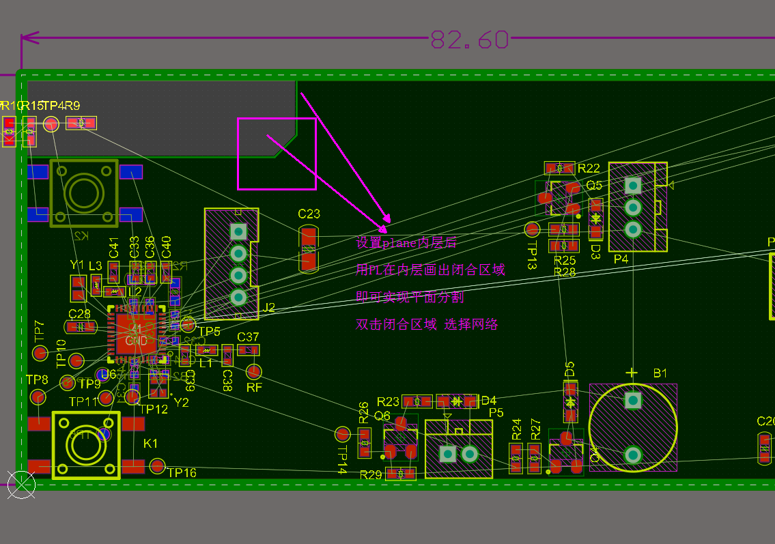Viewport: 775px width, 544px height.
Task: Select the P5 two-pin connector footprint
Action: [x=459, y=448]
